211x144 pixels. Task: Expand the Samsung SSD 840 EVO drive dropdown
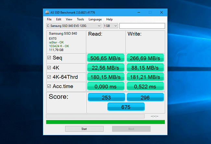(x=74, y=26)
